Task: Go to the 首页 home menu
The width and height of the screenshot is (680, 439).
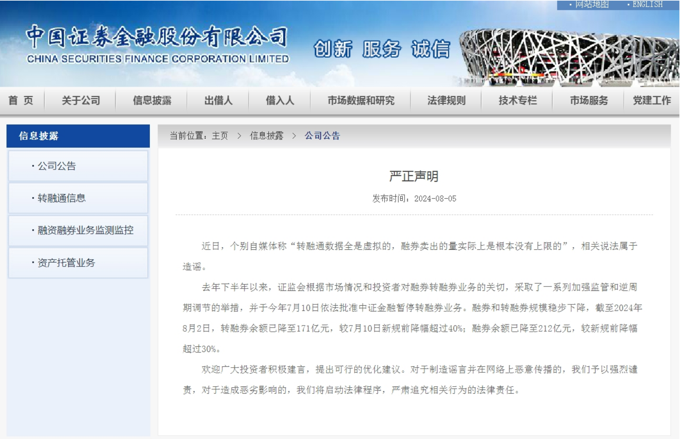Action: click(21, 100)
